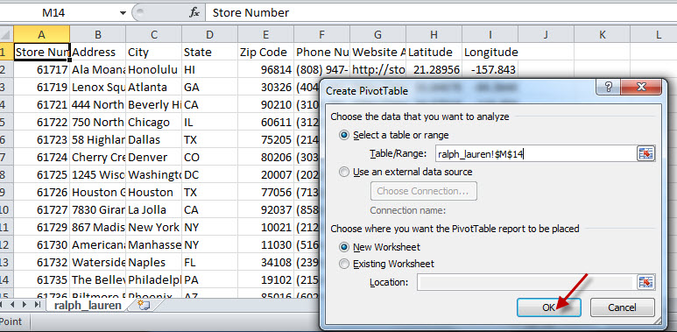
Task: Select 'Use an external data source' option
Action: click(344, 172)
